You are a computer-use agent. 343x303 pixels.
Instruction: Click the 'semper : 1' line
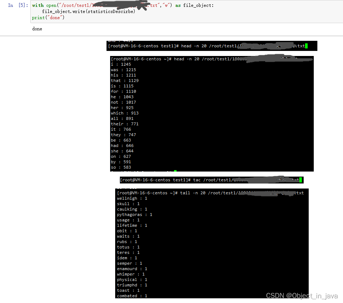click(130, 263)
